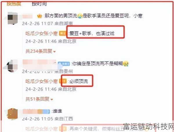Open 吃瓜少女张小寒 profile in the first reply

41,34
